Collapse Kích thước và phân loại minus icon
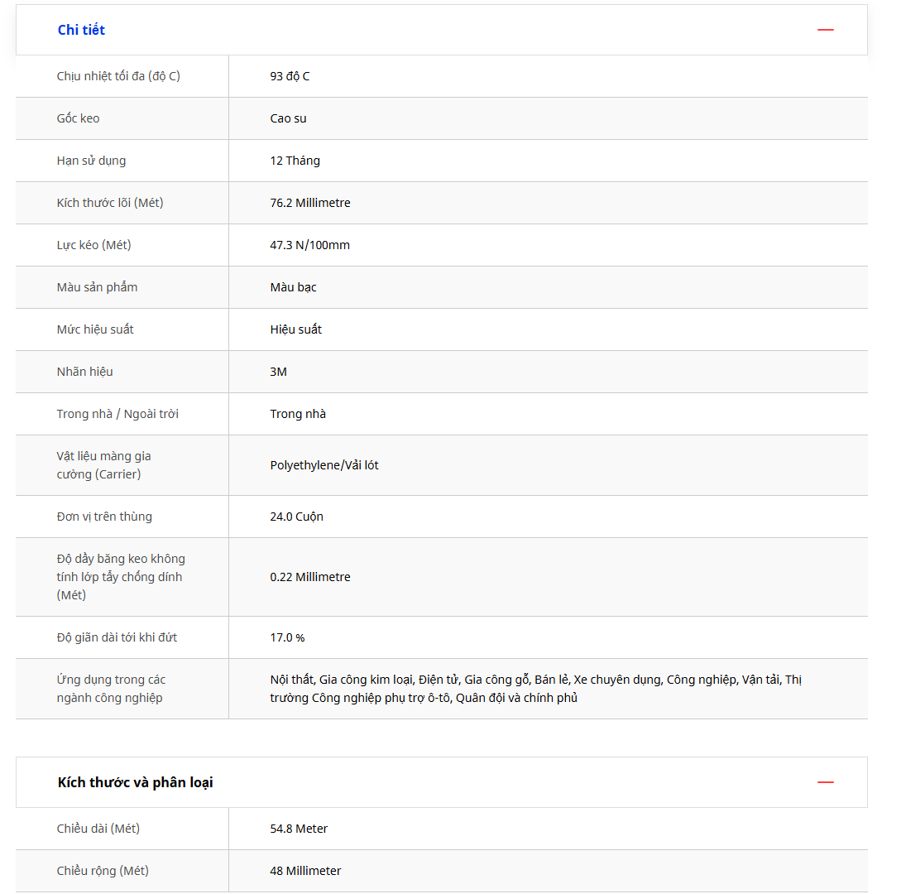 point(825,782)
